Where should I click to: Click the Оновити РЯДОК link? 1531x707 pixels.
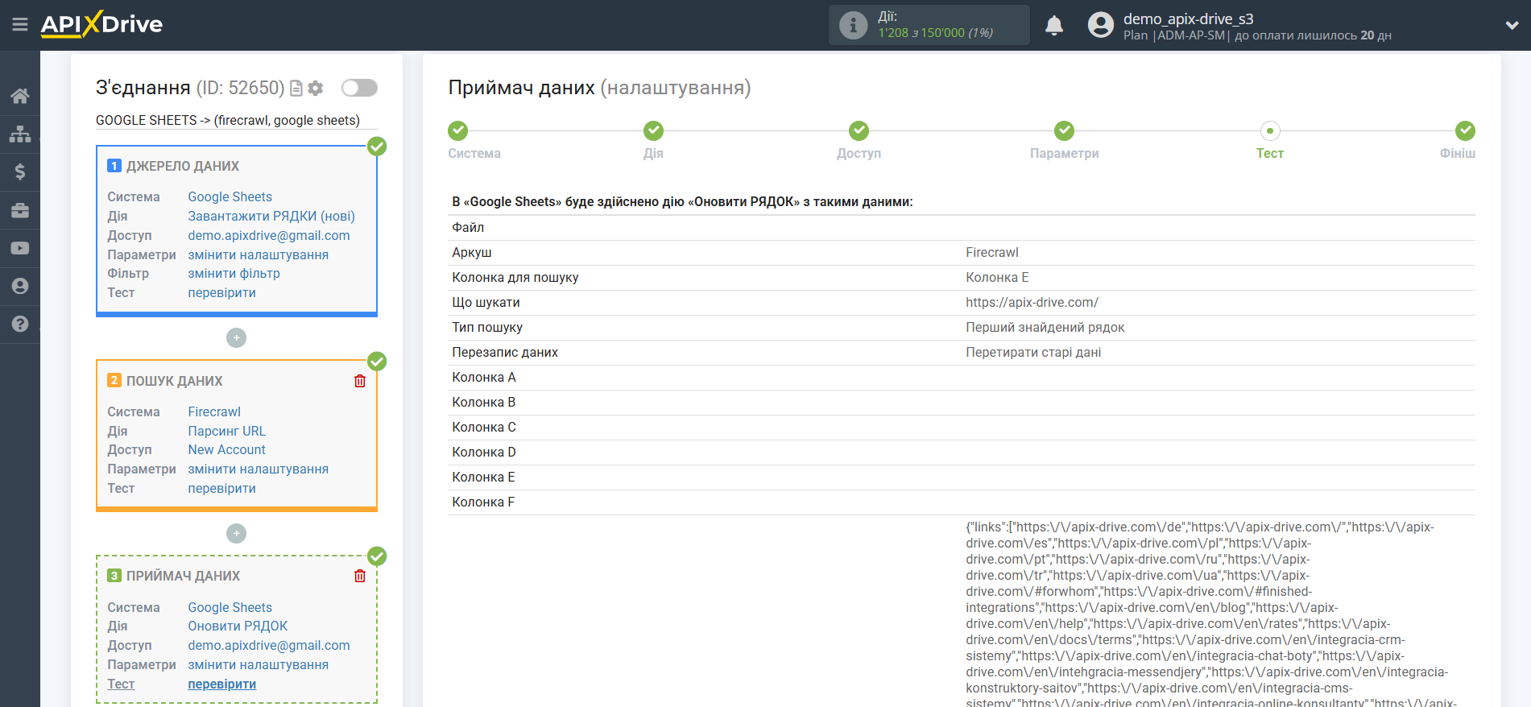pyautogui.click(x=238, y=626)
